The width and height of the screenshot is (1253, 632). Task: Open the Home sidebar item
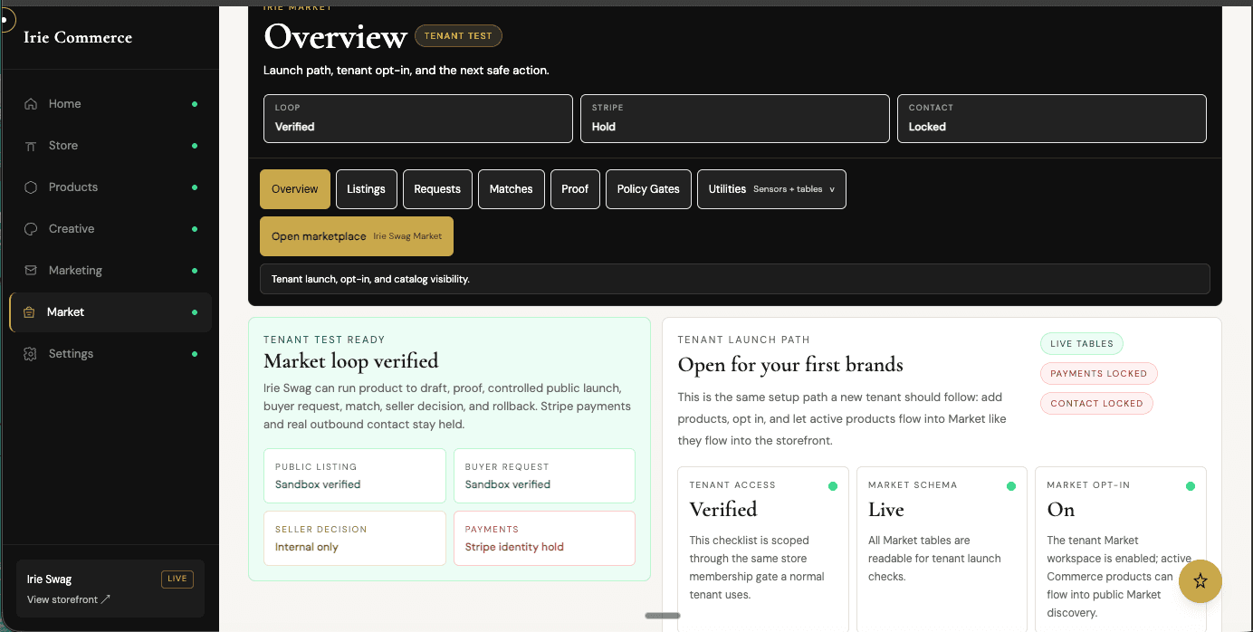click(110, 104)
